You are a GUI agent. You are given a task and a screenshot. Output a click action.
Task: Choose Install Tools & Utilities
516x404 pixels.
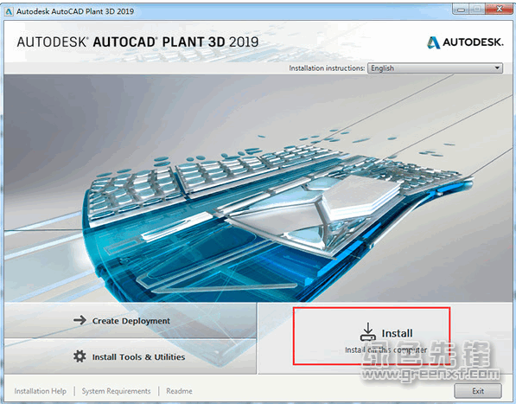131,356
